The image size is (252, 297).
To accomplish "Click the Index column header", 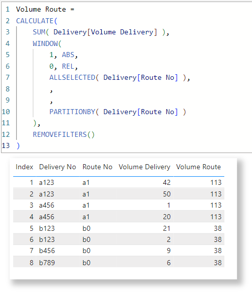I will pos(24,167).
